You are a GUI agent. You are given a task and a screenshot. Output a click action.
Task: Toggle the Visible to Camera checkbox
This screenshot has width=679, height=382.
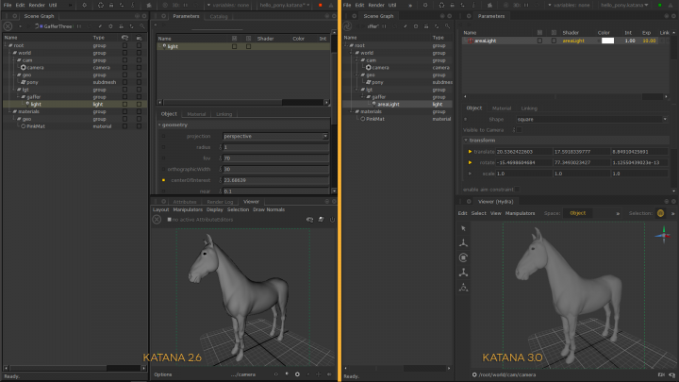click(519, 129)
